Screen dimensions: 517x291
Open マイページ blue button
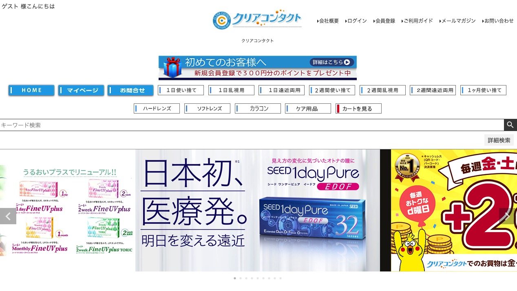pyautogui.click(x=81, y=90)
